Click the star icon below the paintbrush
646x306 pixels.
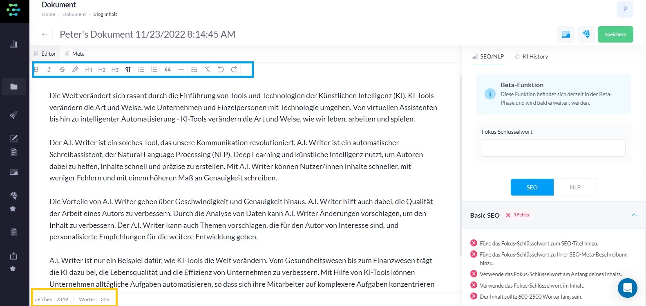tap(13, 209)
